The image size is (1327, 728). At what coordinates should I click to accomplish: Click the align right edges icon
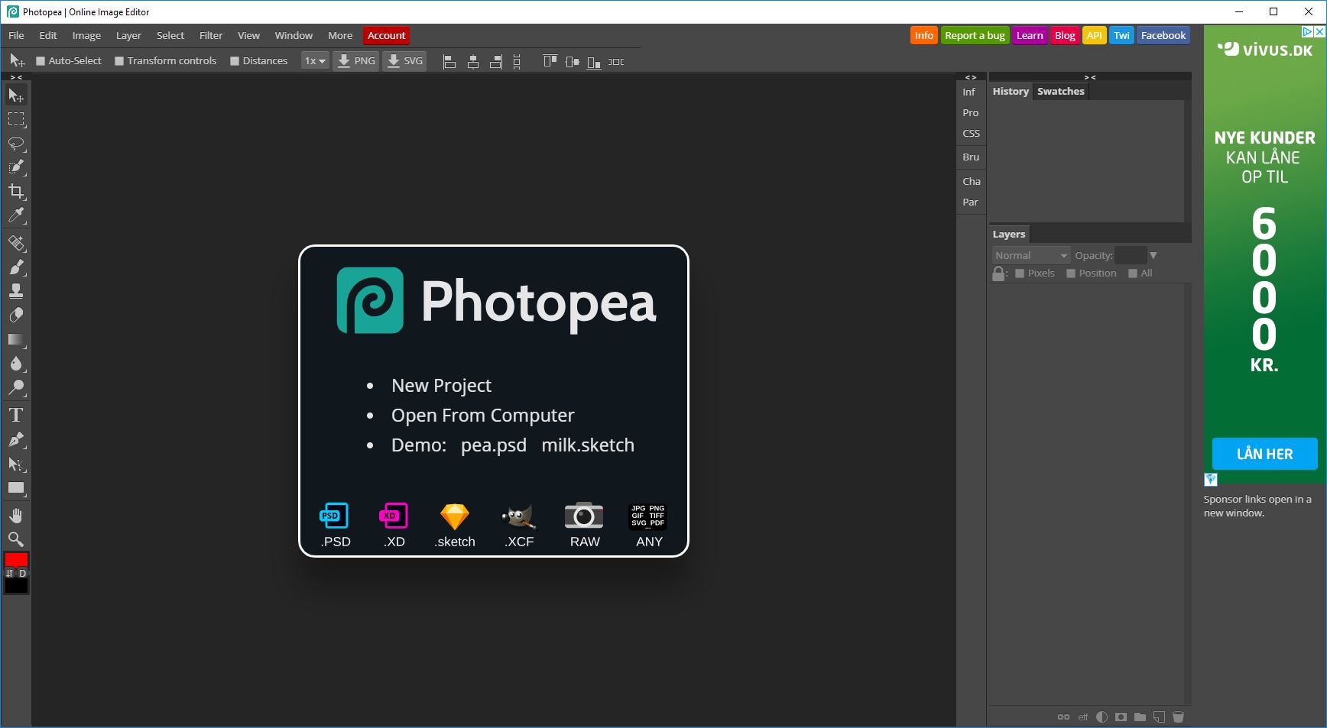pyautogui.click(x=496, y=61)
